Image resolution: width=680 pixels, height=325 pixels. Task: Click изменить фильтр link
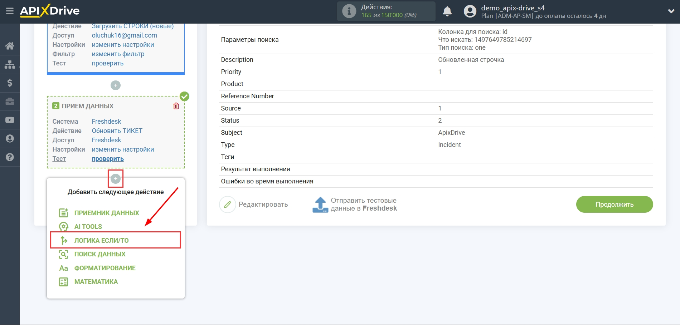point(118,54)
